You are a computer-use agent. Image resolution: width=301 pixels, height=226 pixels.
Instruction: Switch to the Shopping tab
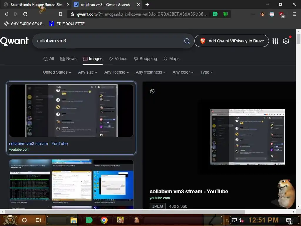click(145, 59)
